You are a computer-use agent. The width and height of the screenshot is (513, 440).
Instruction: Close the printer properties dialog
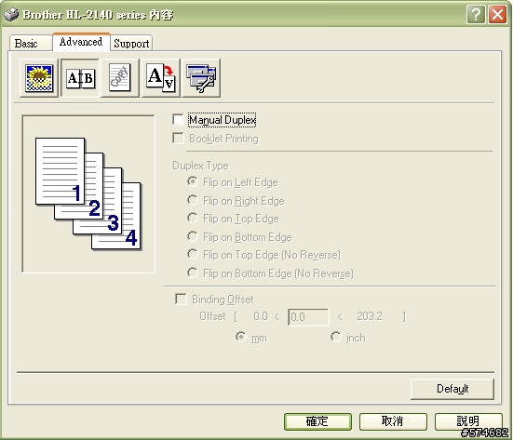coord(497,14)
